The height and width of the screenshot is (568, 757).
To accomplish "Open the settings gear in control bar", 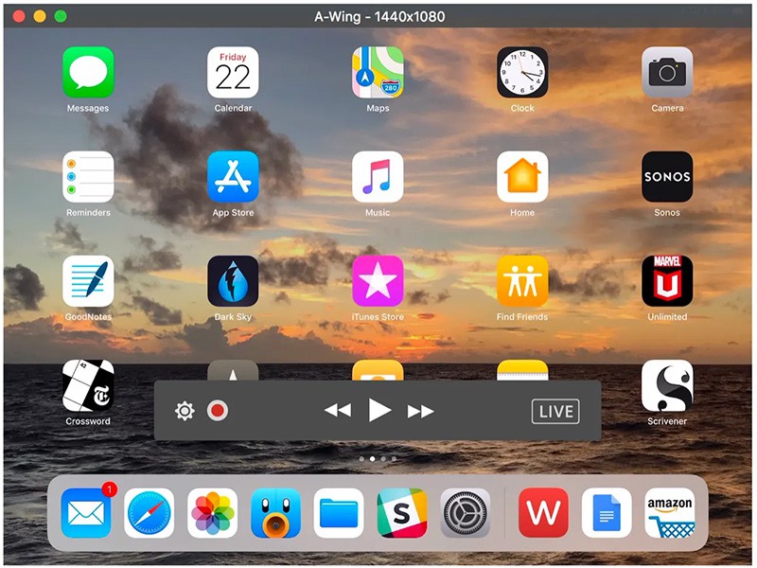I will click(185, 411).
